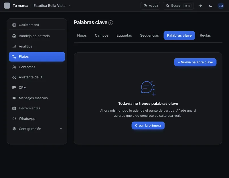The width and height of the screenshot is (229, 178).
Task: Click the Tu marca logo square
Action: (7, 6)
